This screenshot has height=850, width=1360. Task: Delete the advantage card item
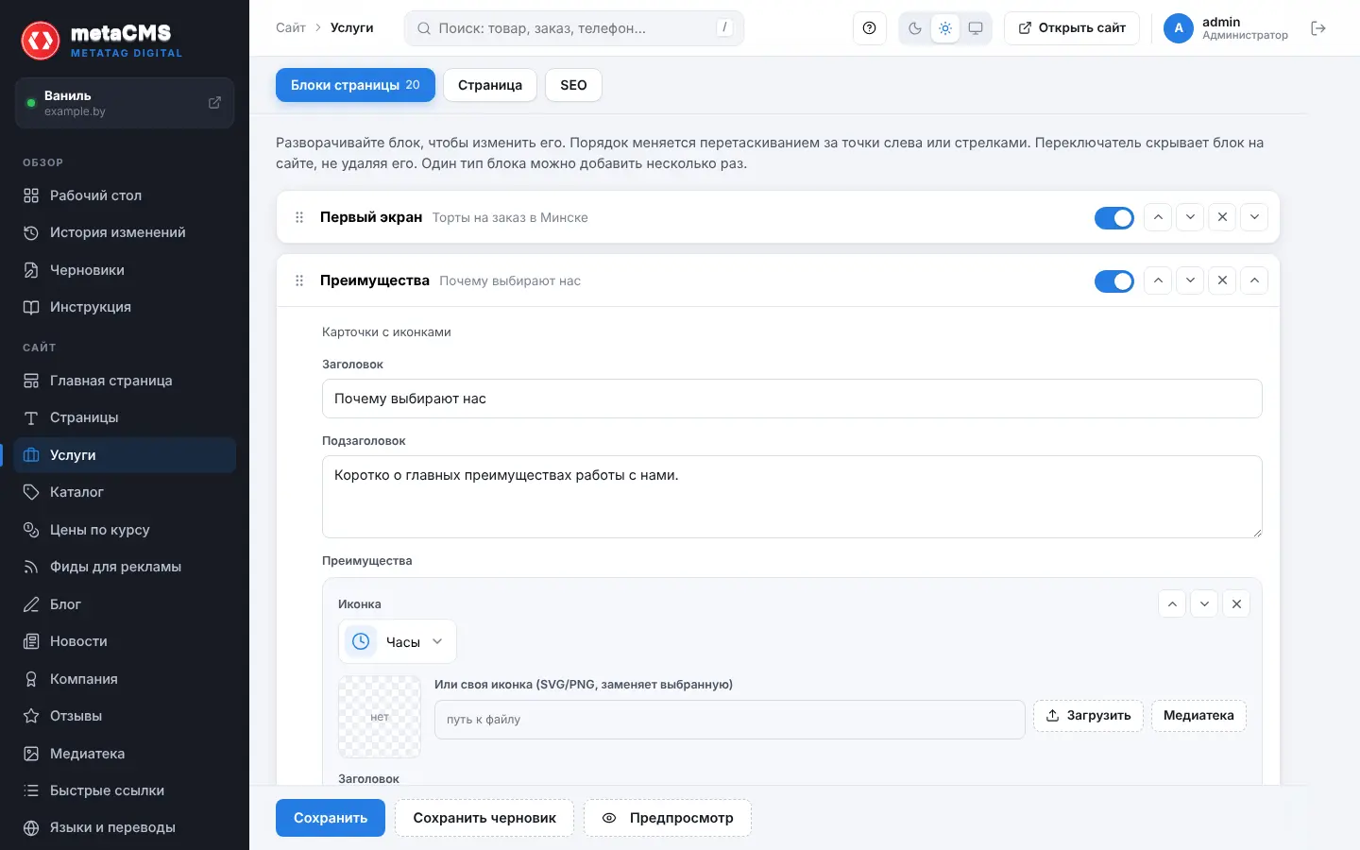tap(1236, 604)
